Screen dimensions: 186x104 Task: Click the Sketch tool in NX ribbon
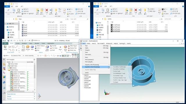(x=5, y=48)
